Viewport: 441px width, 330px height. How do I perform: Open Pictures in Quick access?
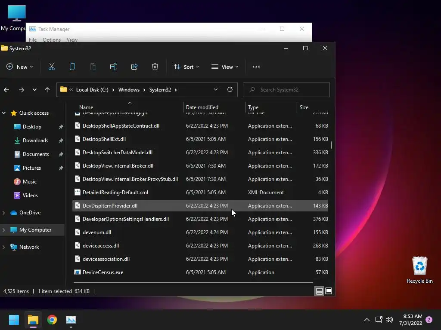pyautogui.click(x=32, y=168)
